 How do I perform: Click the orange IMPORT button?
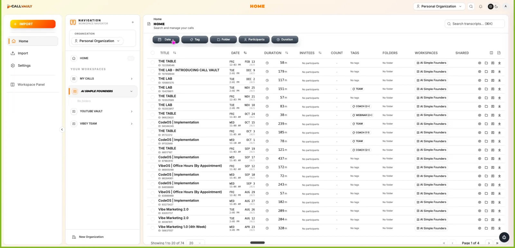[33, 24]
